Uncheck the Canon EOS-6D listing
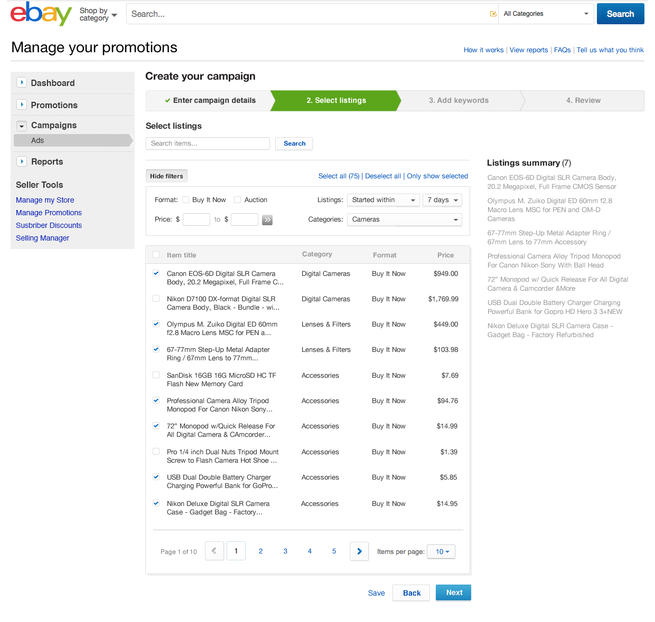The width and height of the screenshot is (655, 622). click(x=156, y=273)
